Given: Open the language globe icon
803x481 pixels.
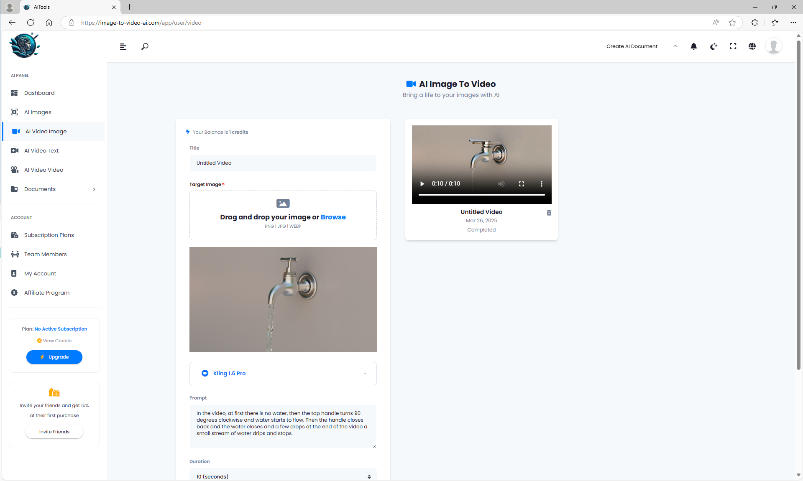Looking at the screenshot, I should click(752, 46).
